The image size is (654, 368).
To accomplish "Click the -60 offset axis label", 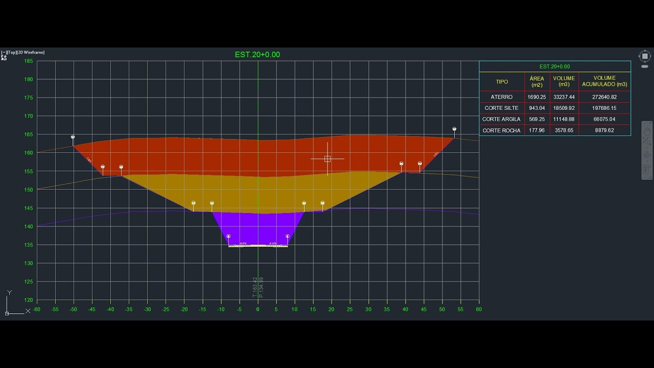I will click(x=36, y=310).
